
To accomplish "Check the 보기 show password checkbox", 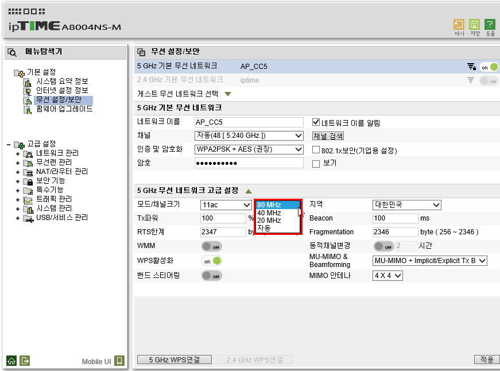I will pyautogui.click(x=316, y=164).
